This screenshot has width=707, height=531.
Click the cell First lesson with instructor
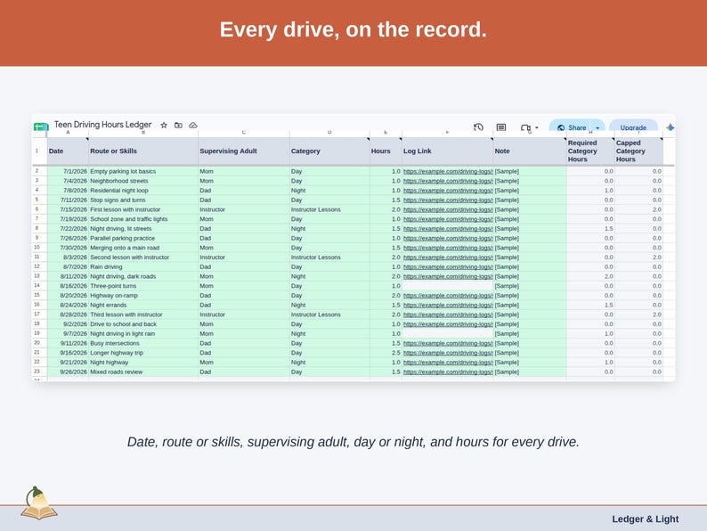[143, 209]
